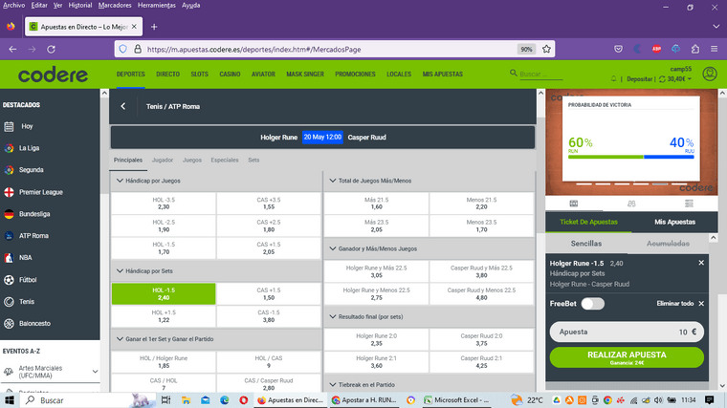
Task: Select Holger Rune y Más 22.5 odds
Action: point(377,272)
